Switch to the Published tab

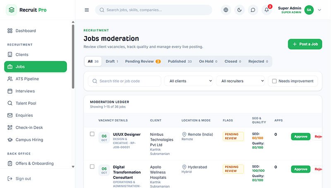pyautogui.click(x=180, y=61)
